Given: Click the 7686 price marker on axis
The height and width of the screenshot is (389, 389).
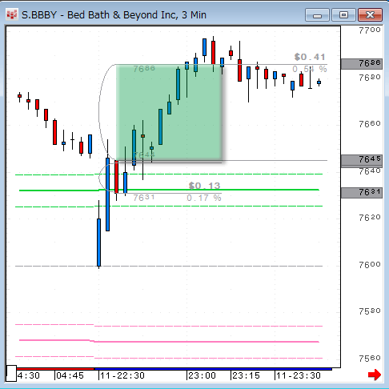Looking at the screenshot, I should [x=362, y=64].
